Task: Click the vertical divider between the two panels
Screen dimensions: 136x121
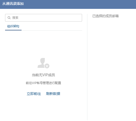Action: (x=87, y=67)
